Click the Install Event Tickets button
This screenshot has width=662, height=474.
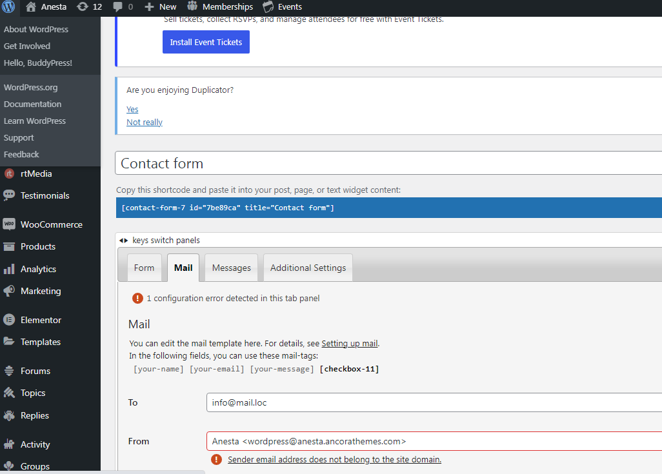click(206, 42)
